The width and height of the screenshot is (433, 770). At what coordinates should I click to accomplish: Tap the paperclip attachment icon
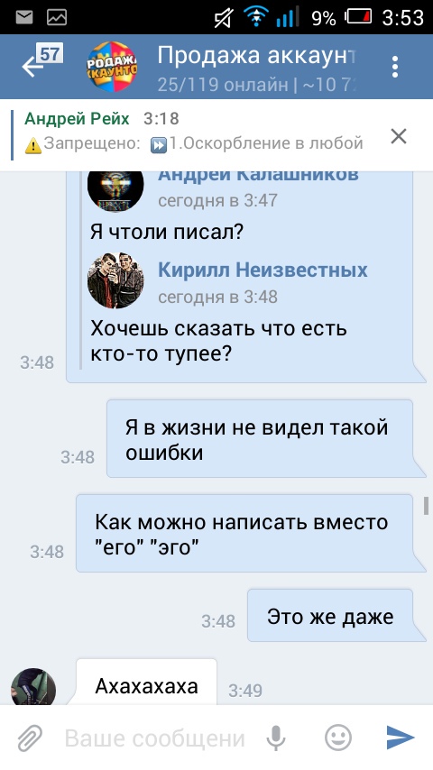point(31,738)
